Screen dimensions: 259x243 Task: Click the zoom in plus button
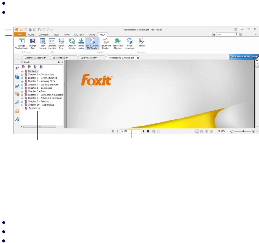pos(254,131)
